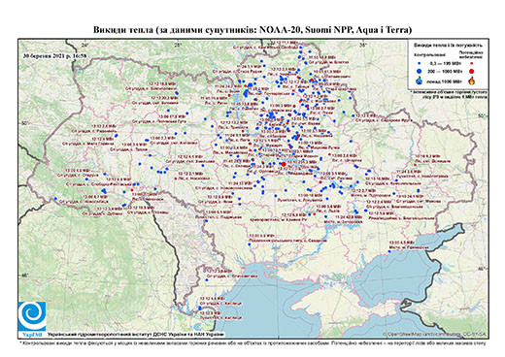
Task: Click the 46° latitude label on left edge
Action: tap(24, 275)
